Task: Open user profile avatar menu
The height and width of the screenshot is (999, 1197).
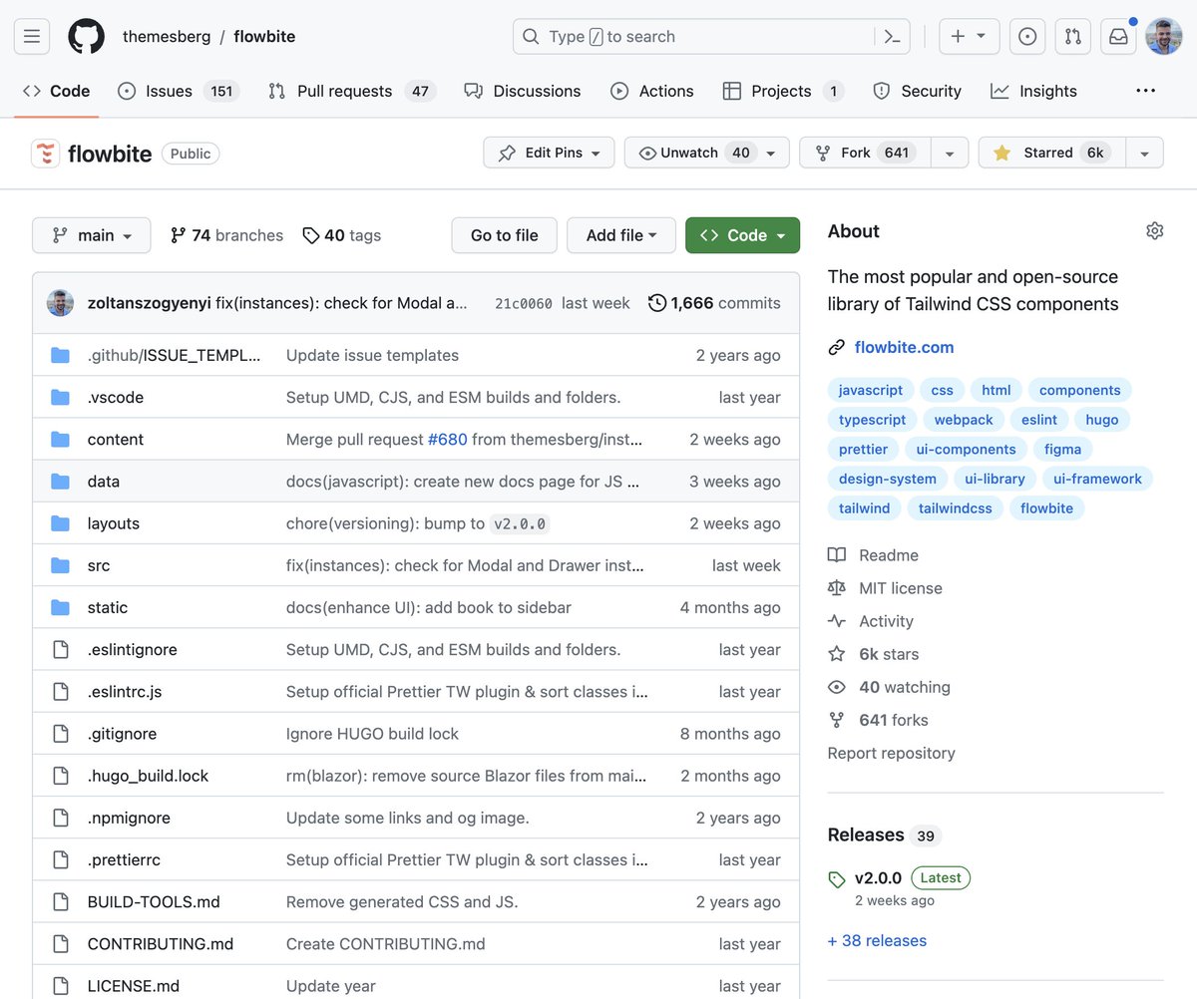Action: point(1164,37)
